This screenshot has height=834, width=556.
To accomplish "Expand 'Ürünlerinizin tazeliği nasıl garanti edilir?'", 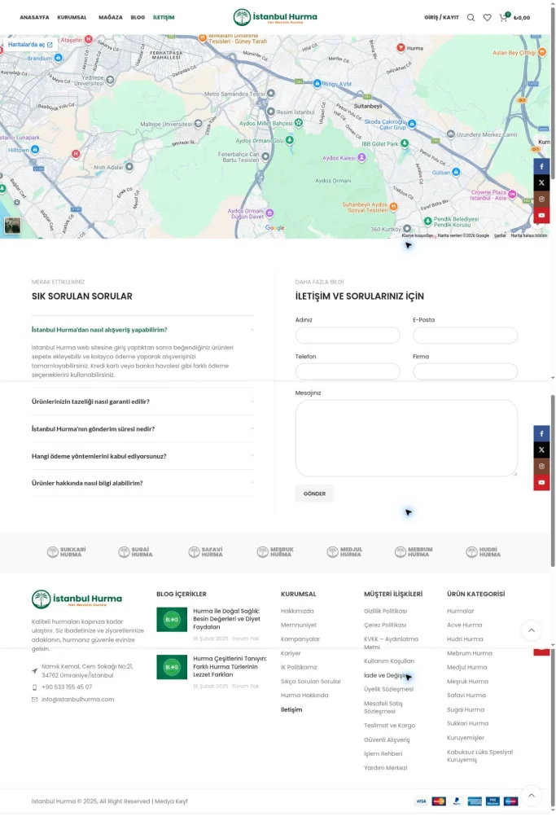I will 142,402.
